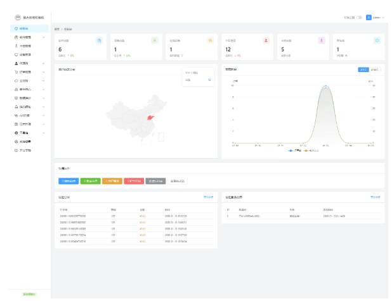This screenshot has width=392, height=301.
Task: Click the red quick action button
Action: [x=134, y=181]
